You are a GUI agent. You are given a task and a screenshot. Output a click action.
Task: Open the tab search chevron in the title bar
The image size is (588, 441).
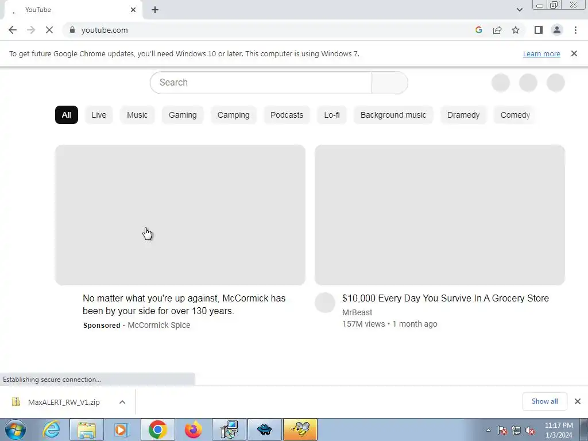519,10
